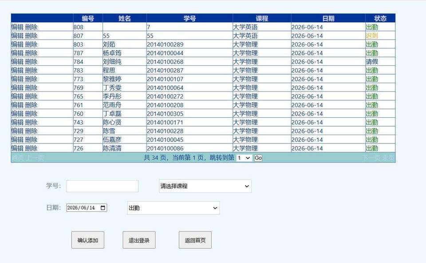Delete 丁卓磊's record 760
Screen dimensions: 426x263
tap(31, 114)
